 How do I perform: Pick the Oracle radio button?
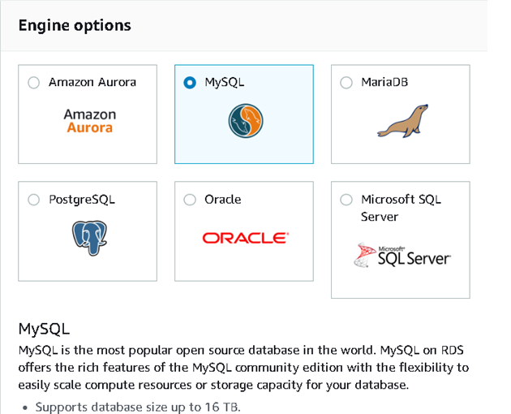(x=190, y=200)
